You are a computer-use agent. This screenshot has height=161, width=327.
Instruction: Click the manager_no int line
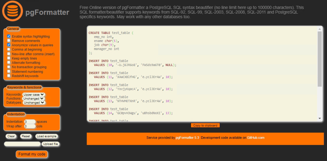click(107, 49)
